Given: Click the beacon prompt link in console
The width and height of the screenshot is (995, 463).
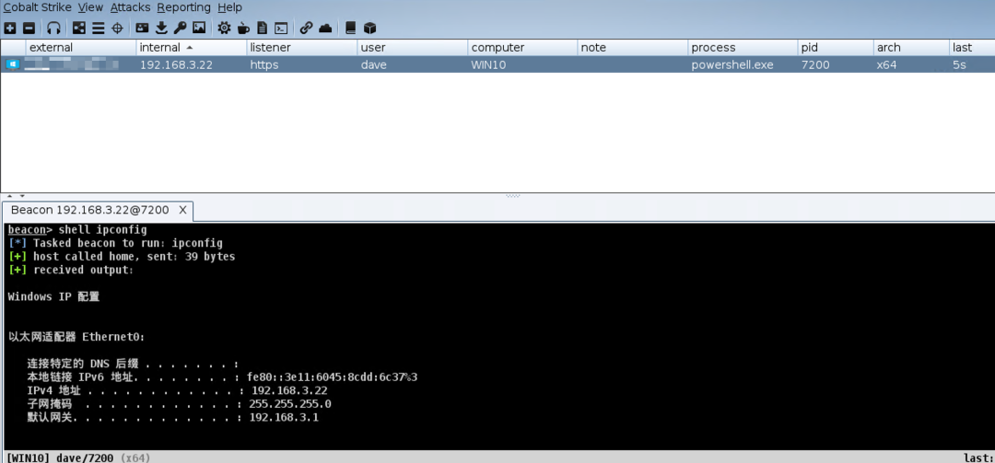Looking at the screenshot, I should [x=27, y=229].
